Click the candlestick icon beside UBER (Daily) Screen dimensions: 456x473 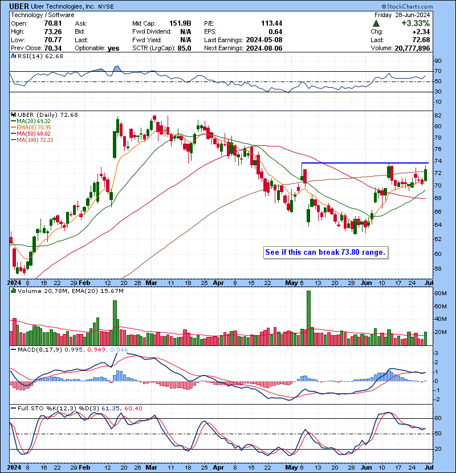click(13, 115)
